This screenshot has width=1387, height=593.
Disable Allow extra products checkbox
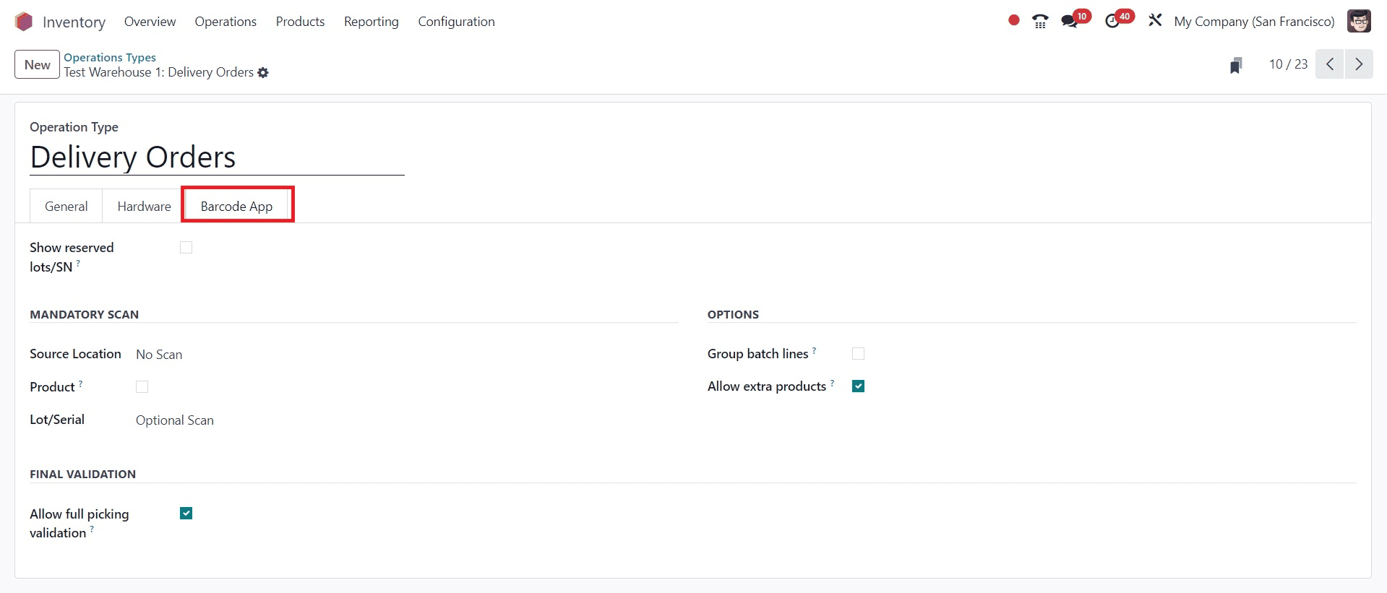(858, 386)
